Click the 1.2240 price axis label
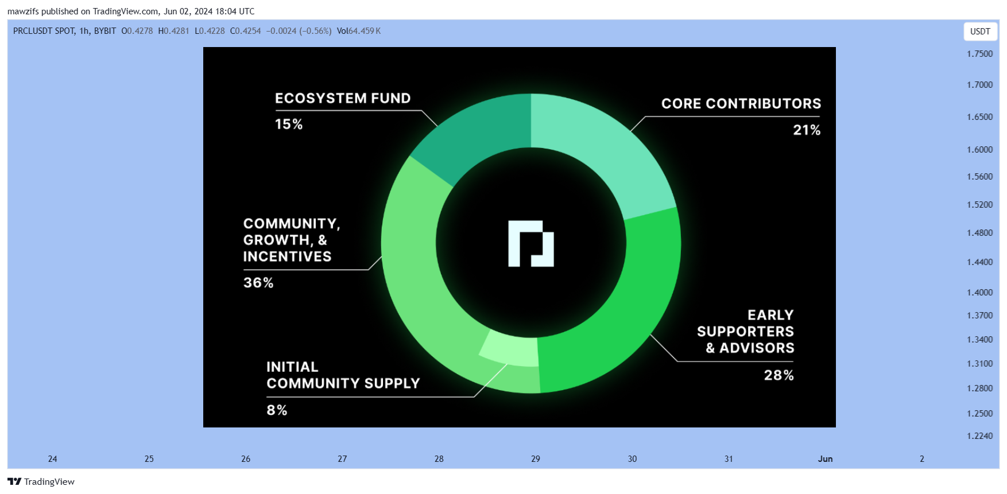Screen dimensions: 1007x494 coord(979,436)
